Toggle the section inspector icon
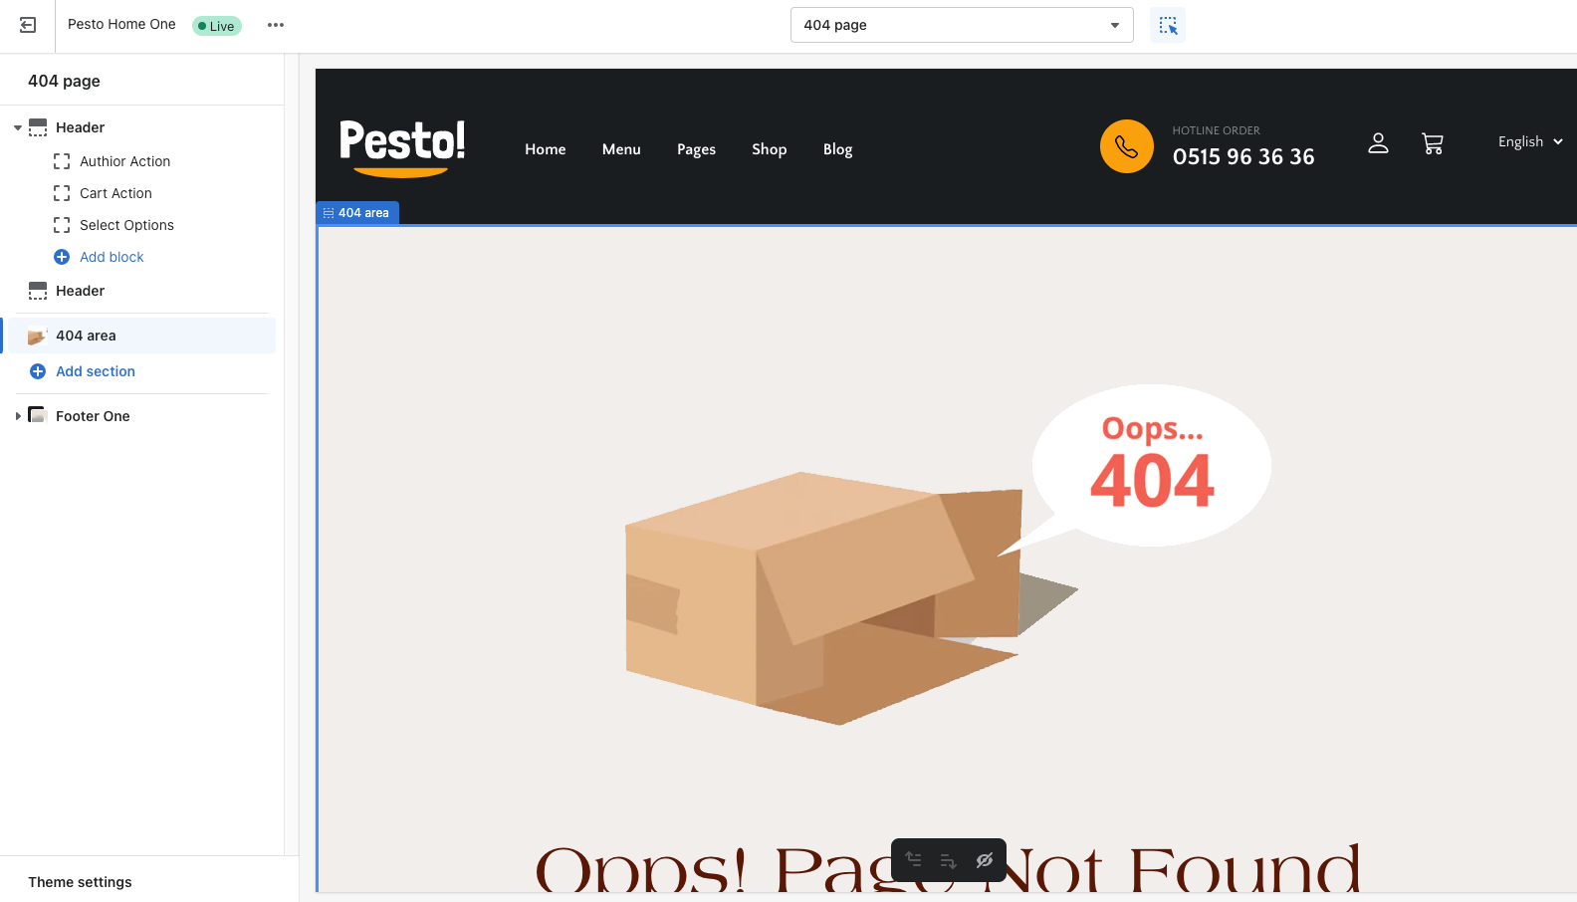Screen dimensions: 1577x902 1168,25
